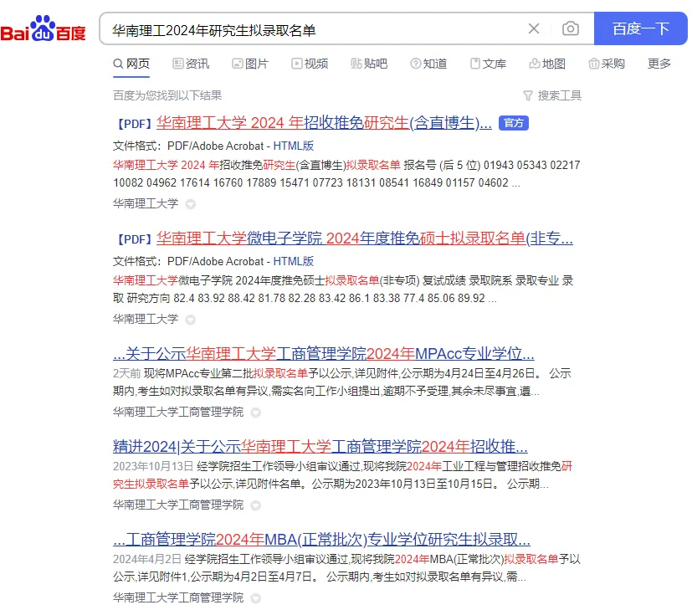Switch to the 资讯 tab
The height and width of the screenshot is (610, 692).
pyautogui.click(x=191, y=64)
